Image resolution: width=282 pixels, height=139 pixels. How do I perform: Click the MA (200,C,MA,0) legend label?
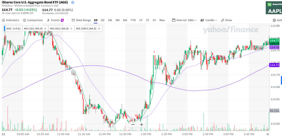pos(86,28)
